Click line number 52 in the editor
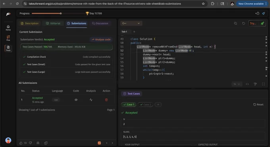 [x=122, y=51]
